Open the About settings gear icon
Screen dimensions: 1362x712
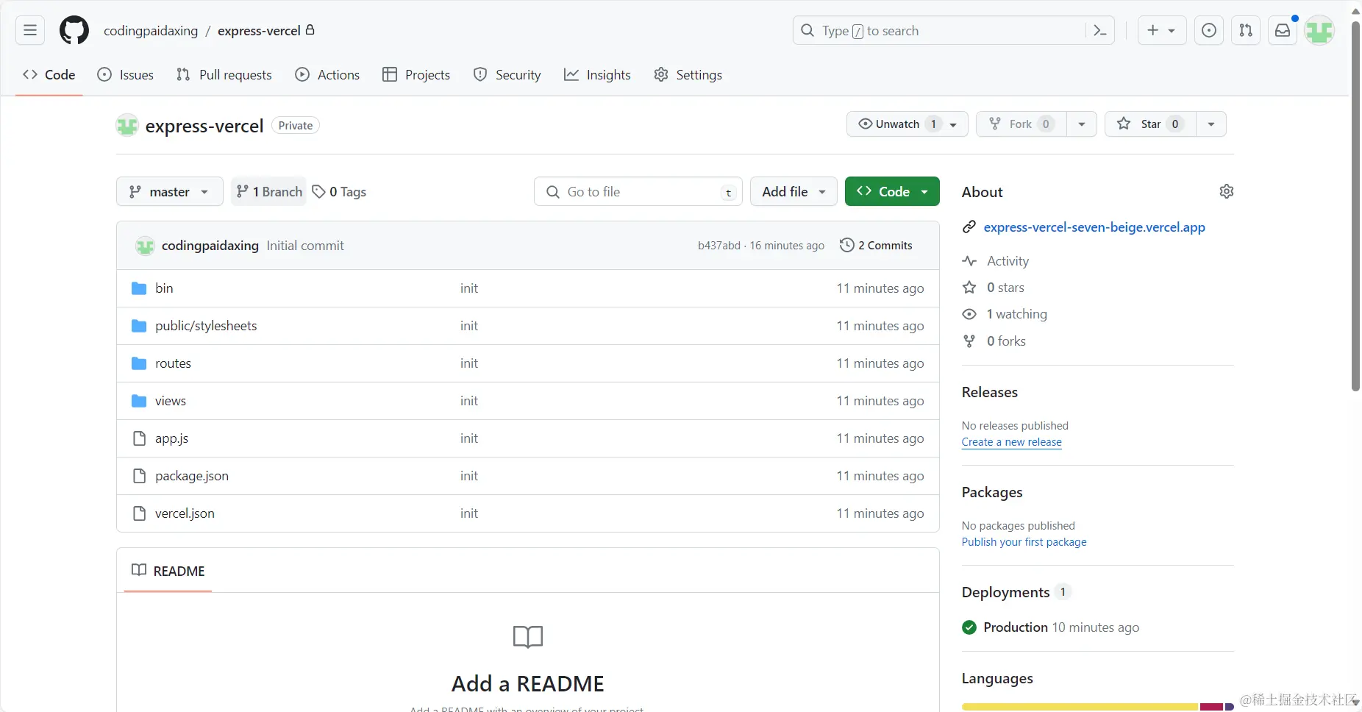(x=1227, y=191)
